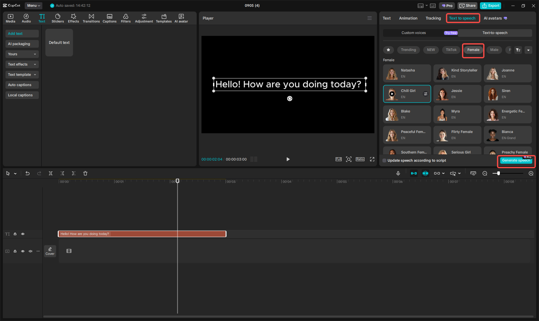Open the Stickers panel
The width and height of the screenshot is (539, 321).
pyautogui.click(x=58, y=18)
